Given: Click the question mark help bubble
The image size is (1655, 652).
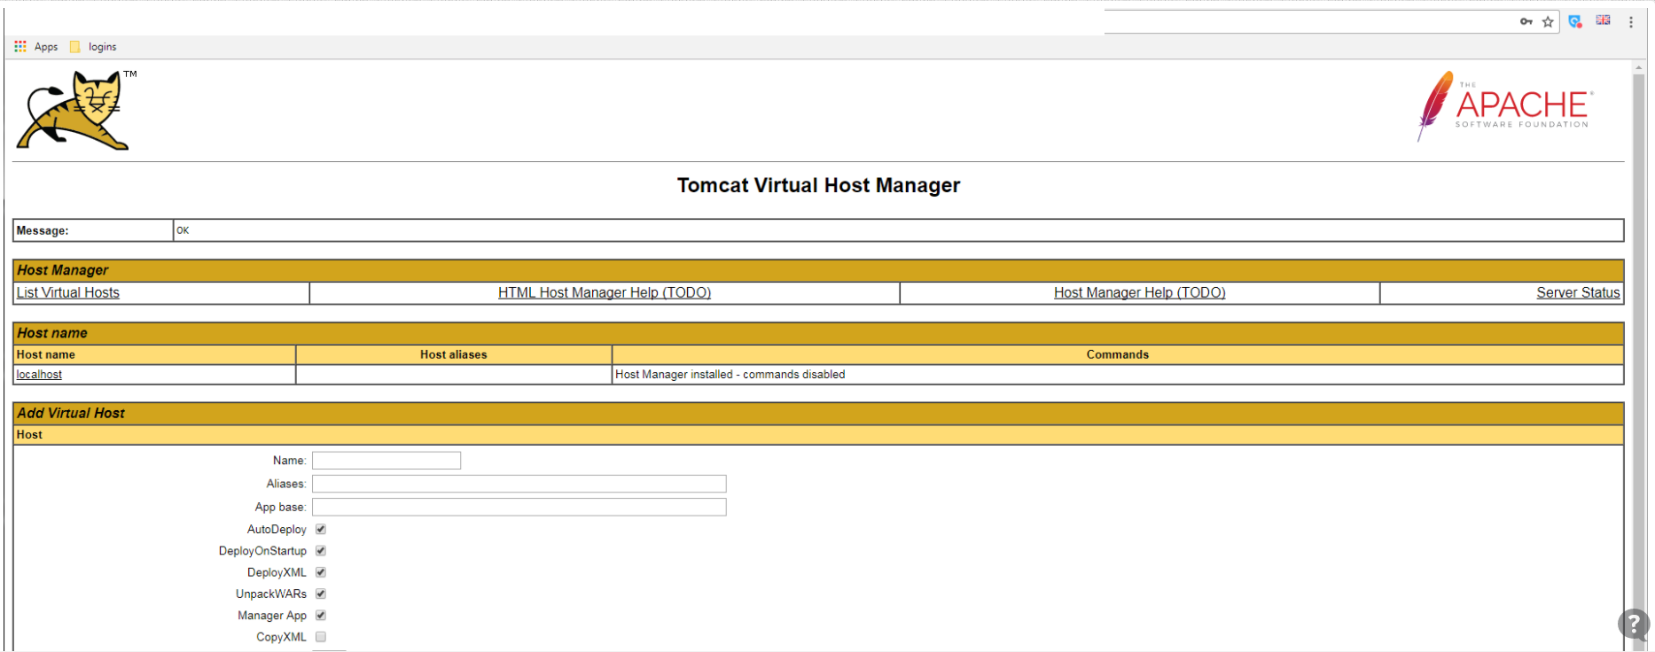Looking at the screenshot, I should coord(1634,625).
